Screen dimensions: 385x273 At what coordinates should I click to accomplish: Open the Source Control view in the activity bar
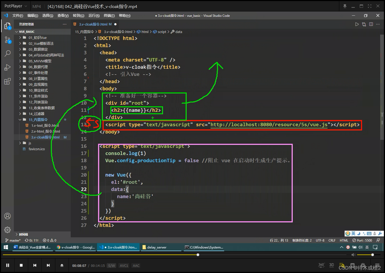7,40
